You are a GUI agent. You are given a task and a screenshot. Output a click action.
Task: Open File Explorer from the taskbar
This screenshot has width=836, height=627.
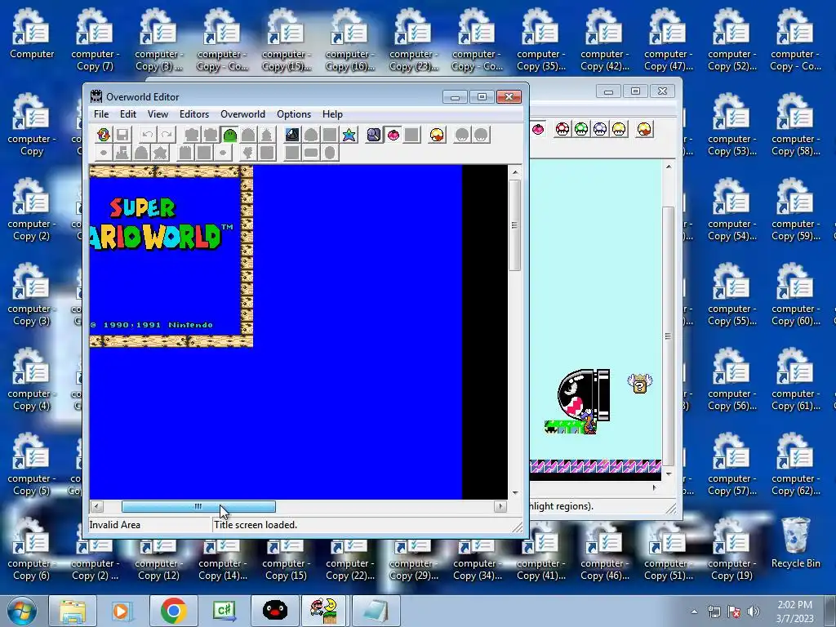tap(73, 611)
